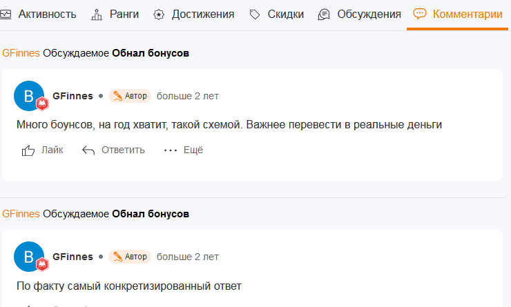Open the first Обнал бонусов discussion link

click(x=151, y=53)
